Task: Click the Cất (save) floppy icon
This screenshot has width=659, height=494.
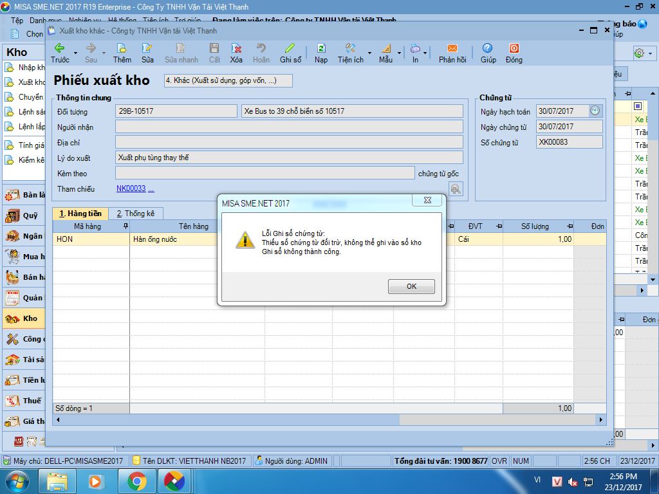Action: point(214,48)
